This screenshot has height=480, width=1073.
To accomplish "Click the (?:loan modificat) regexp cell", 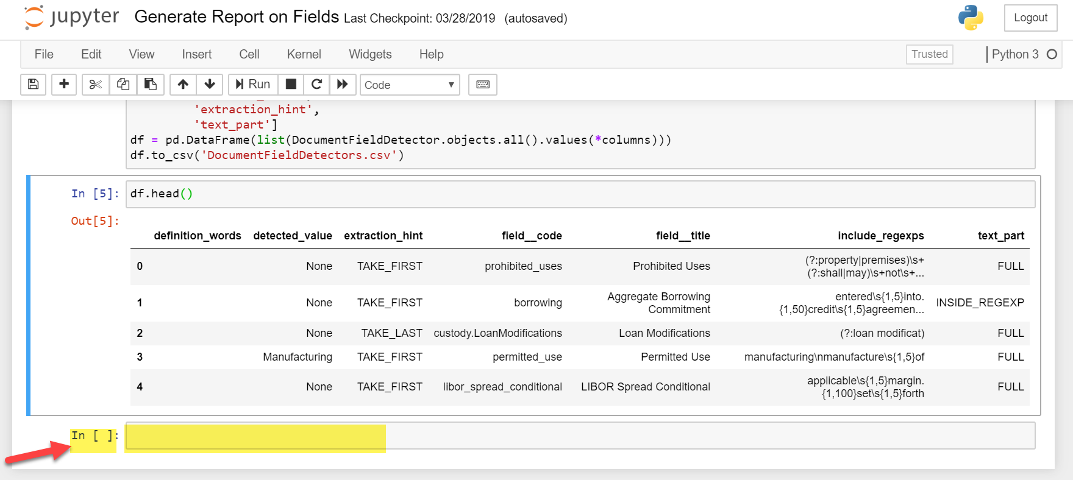I will click(882, 333).
